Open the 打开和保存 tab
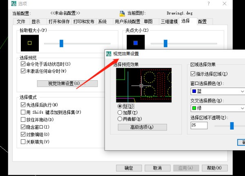Screen dimensions: 245x176 tap(58, 21)
